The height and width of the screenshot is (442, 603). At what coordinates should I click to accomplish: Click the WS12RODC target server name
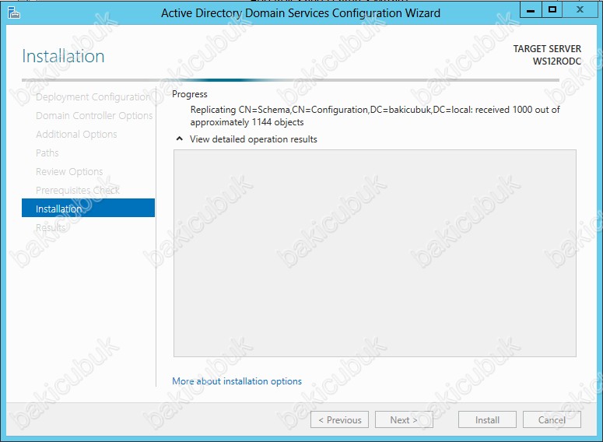coord(557,61)
